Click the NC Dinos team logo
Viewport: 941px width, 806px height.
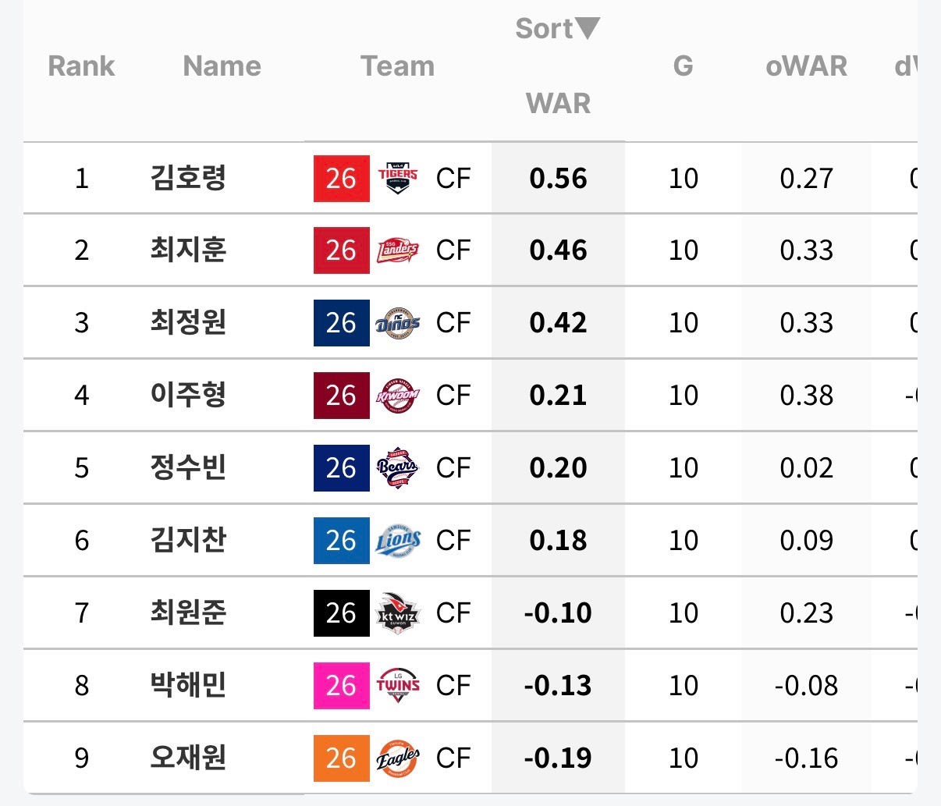point(398,323)
